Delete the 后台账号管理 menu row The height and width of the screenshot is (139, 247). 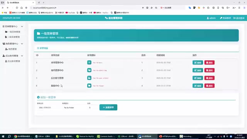coord(209,78)
